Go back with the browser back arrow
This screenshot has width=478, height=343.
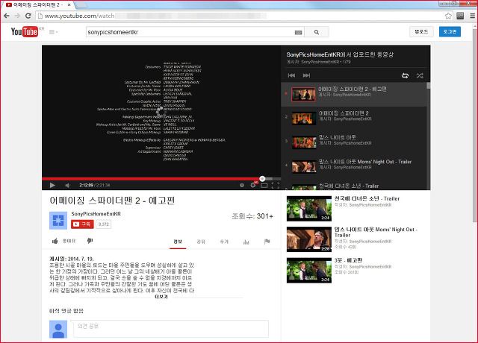[x=7, y=16]
